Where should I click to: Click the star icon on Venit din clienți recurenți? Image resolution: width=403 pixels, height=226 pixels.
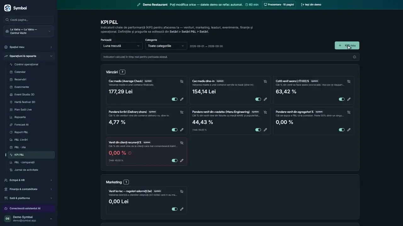pyautogui.click(x=182, y=143)
